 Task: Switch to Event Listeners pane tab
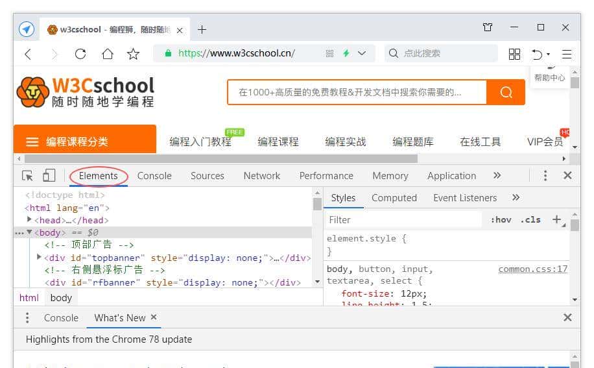click(x=465, y=198)
